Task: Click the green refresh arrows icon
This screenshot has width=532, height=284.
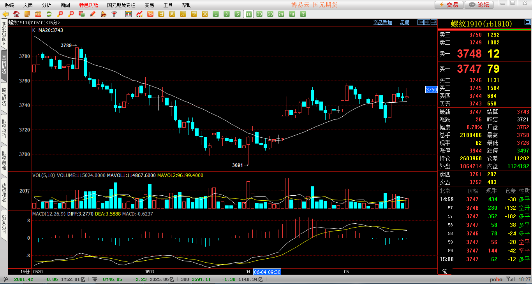Action: (49, 14)
